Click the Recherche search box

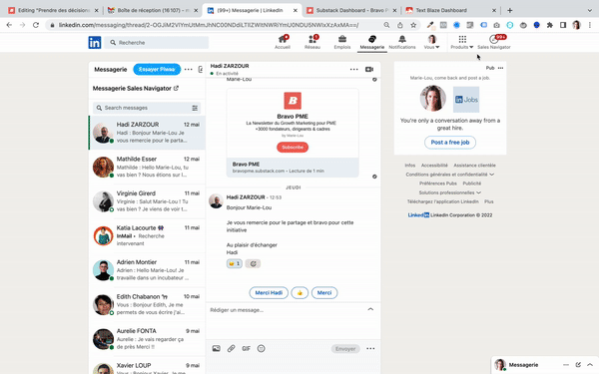click(157, 42)
